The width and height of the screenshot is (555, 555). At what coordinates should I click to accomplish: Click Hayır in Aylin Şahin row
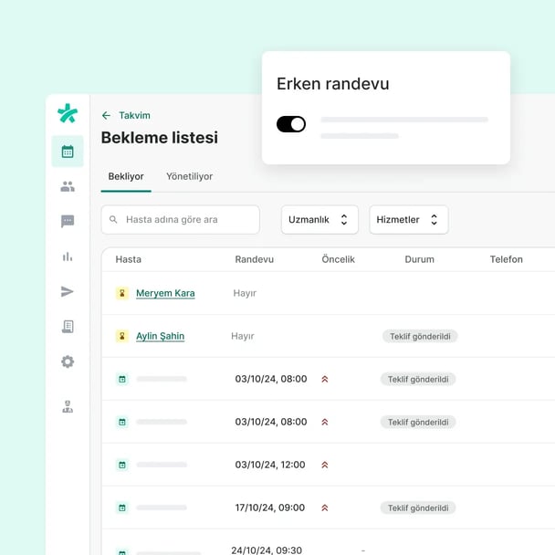[x=243, y=336]
